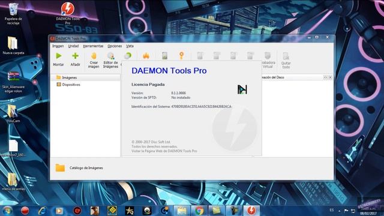Viewport: 384px width, 216px height.
Task: Open Sticky Notes taskbar icon
Action: (x=217, y=211)
